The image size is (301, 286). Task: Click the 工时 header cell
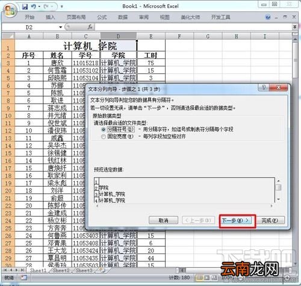tap(151, 55)
